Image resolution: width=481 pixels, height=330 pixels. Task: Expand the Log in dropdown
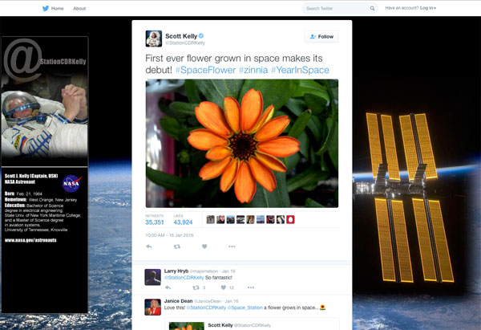click(x=428, y=8)
